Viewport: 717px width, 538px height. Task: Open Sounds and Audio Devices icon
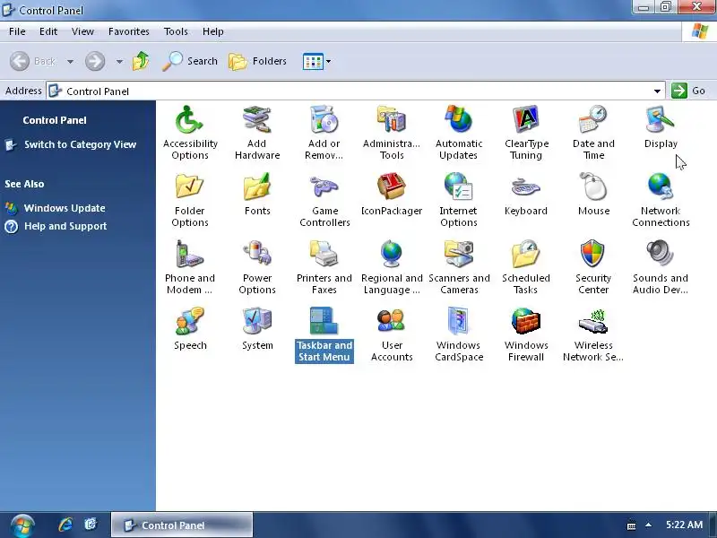661,267
